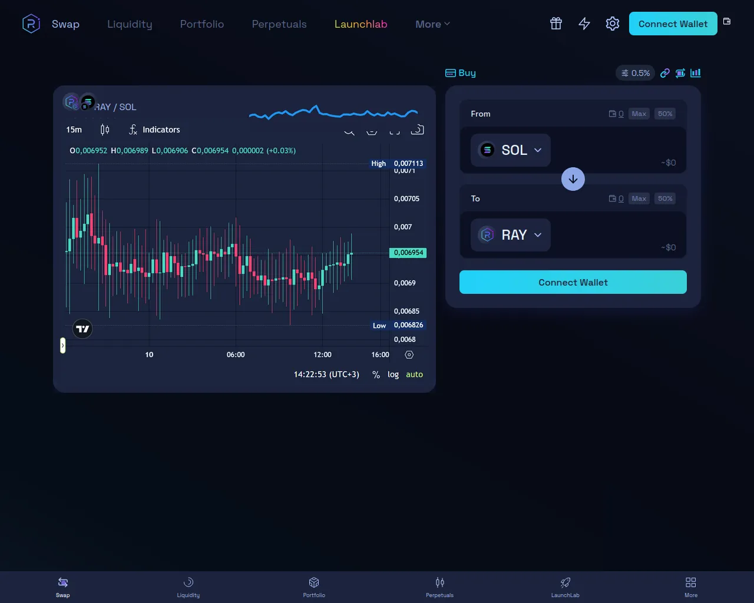Click the gift rewards icon in header
This screenshot has height=603, width=754.
pyautogui.click(x=555, y=24)
